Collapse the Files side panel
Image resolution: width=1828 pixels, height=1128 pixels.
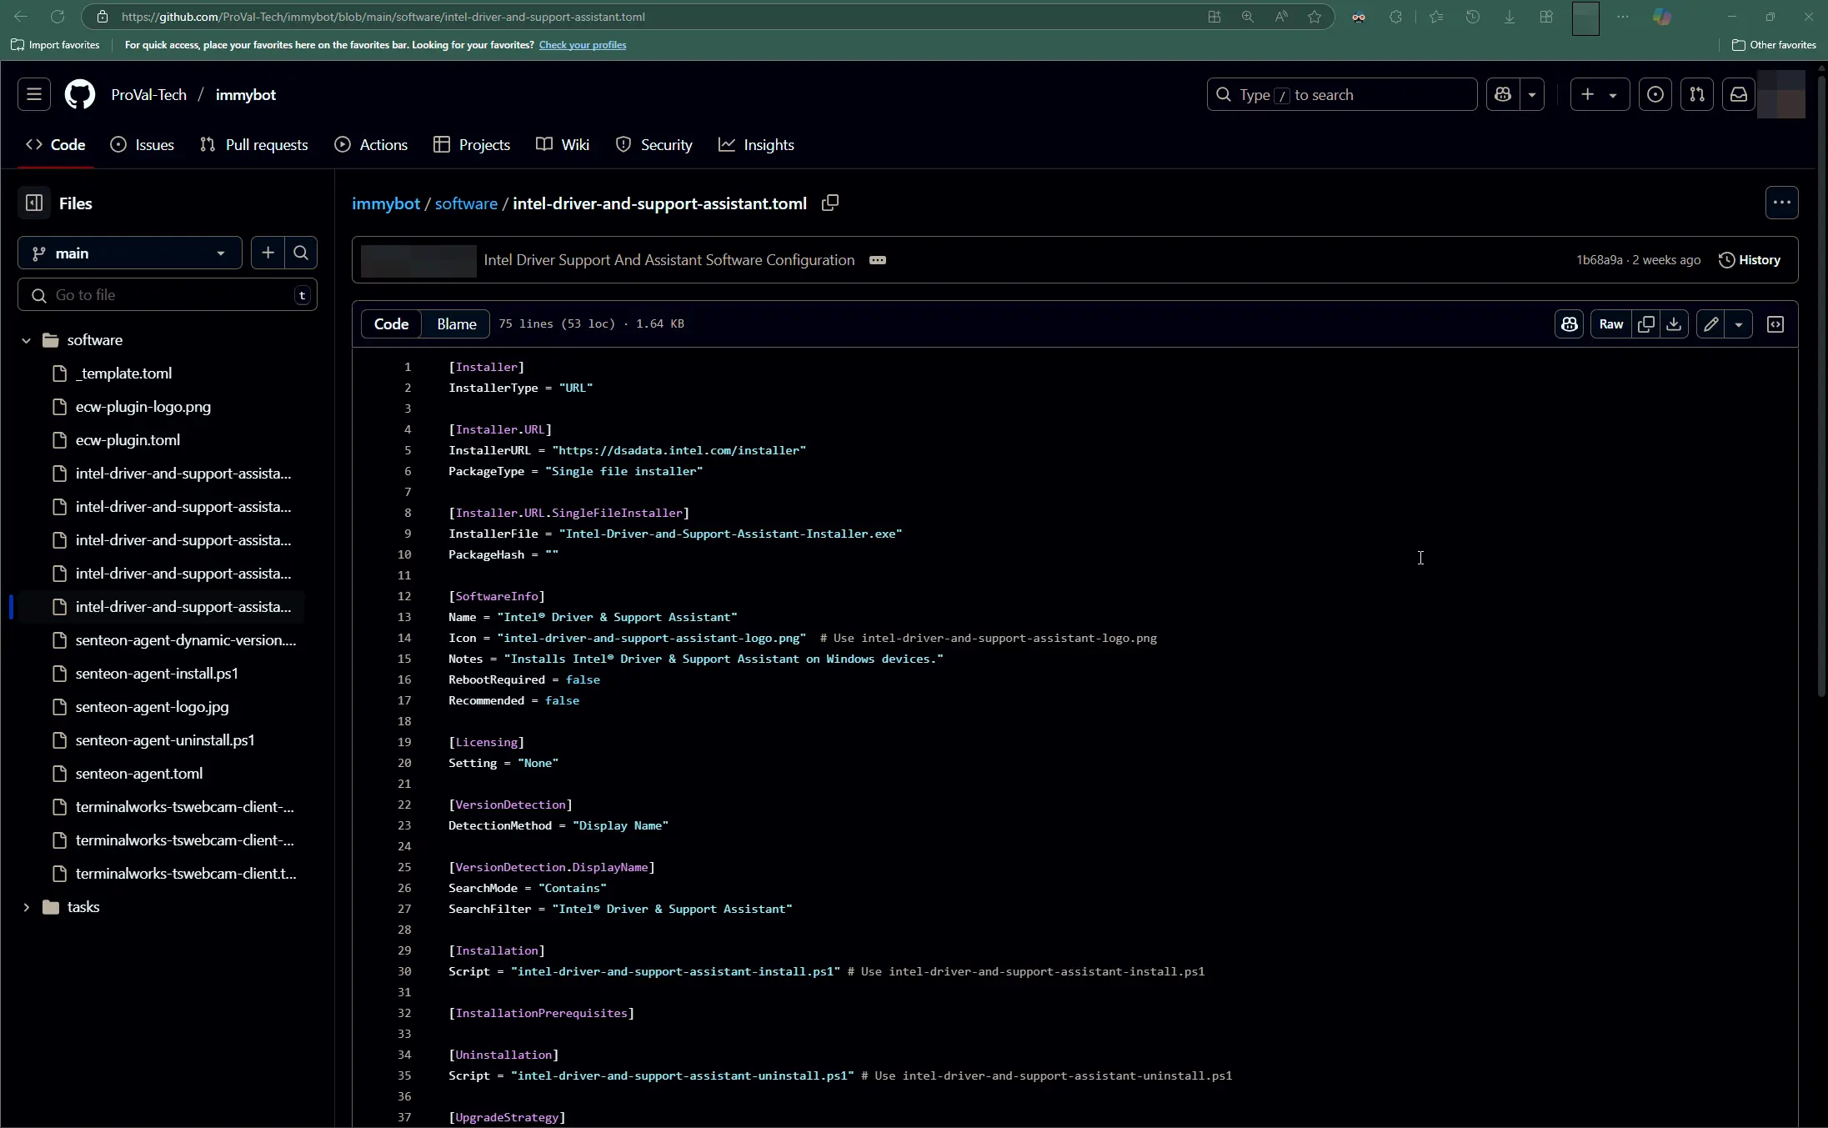point(34,203)
